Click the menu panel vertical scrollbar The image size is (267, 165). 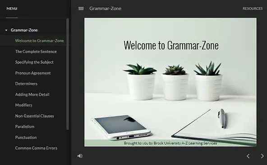(68, 74)
